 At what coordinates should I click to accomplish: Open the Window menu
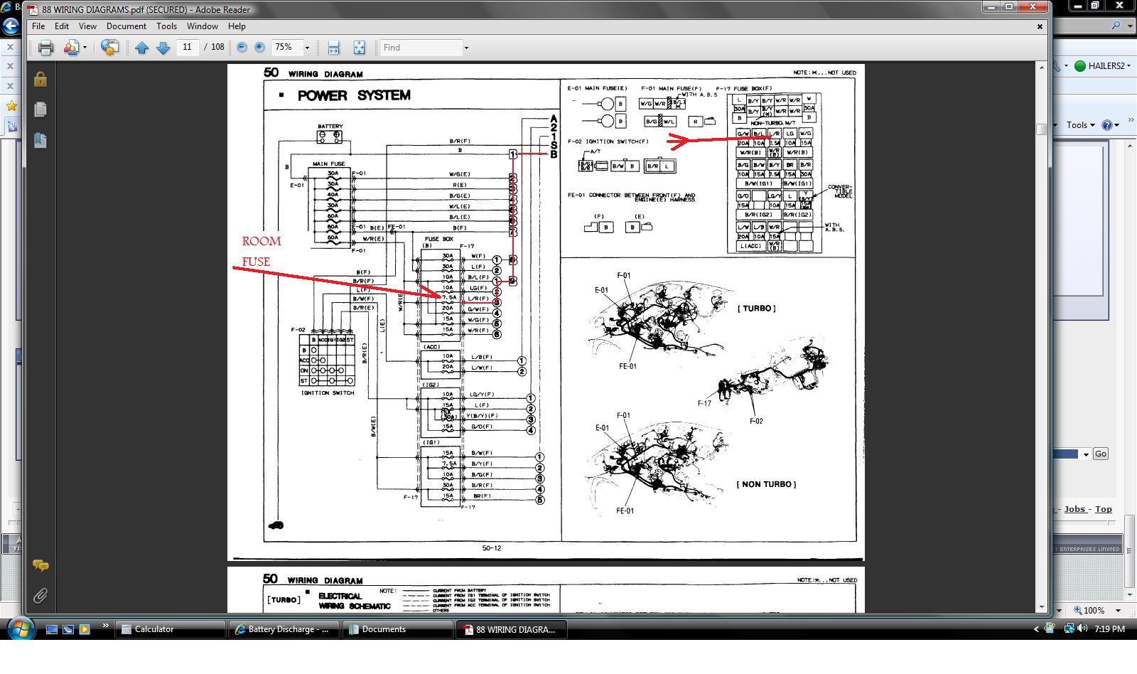pos(203,26)
